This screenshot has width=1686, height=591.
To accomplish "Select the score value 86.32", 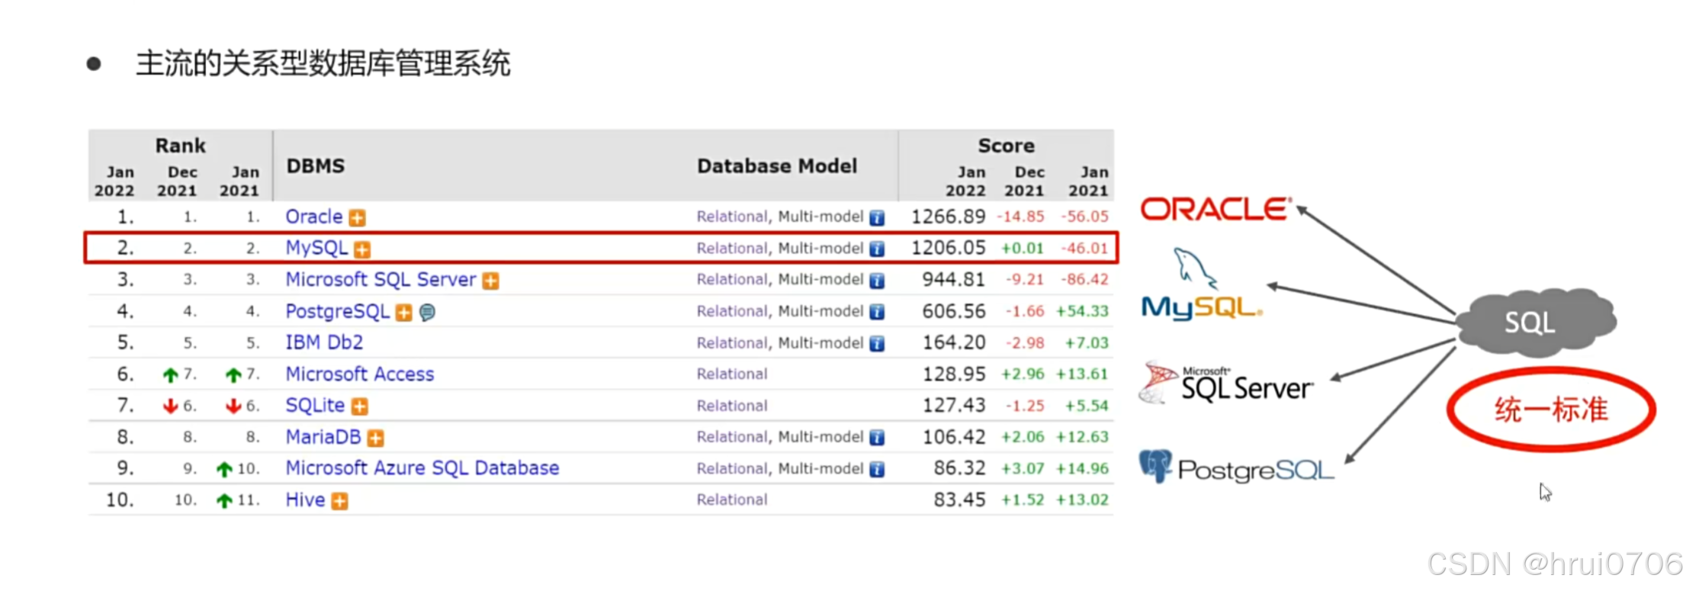I will pyautogui.click(x=960, y=468).
